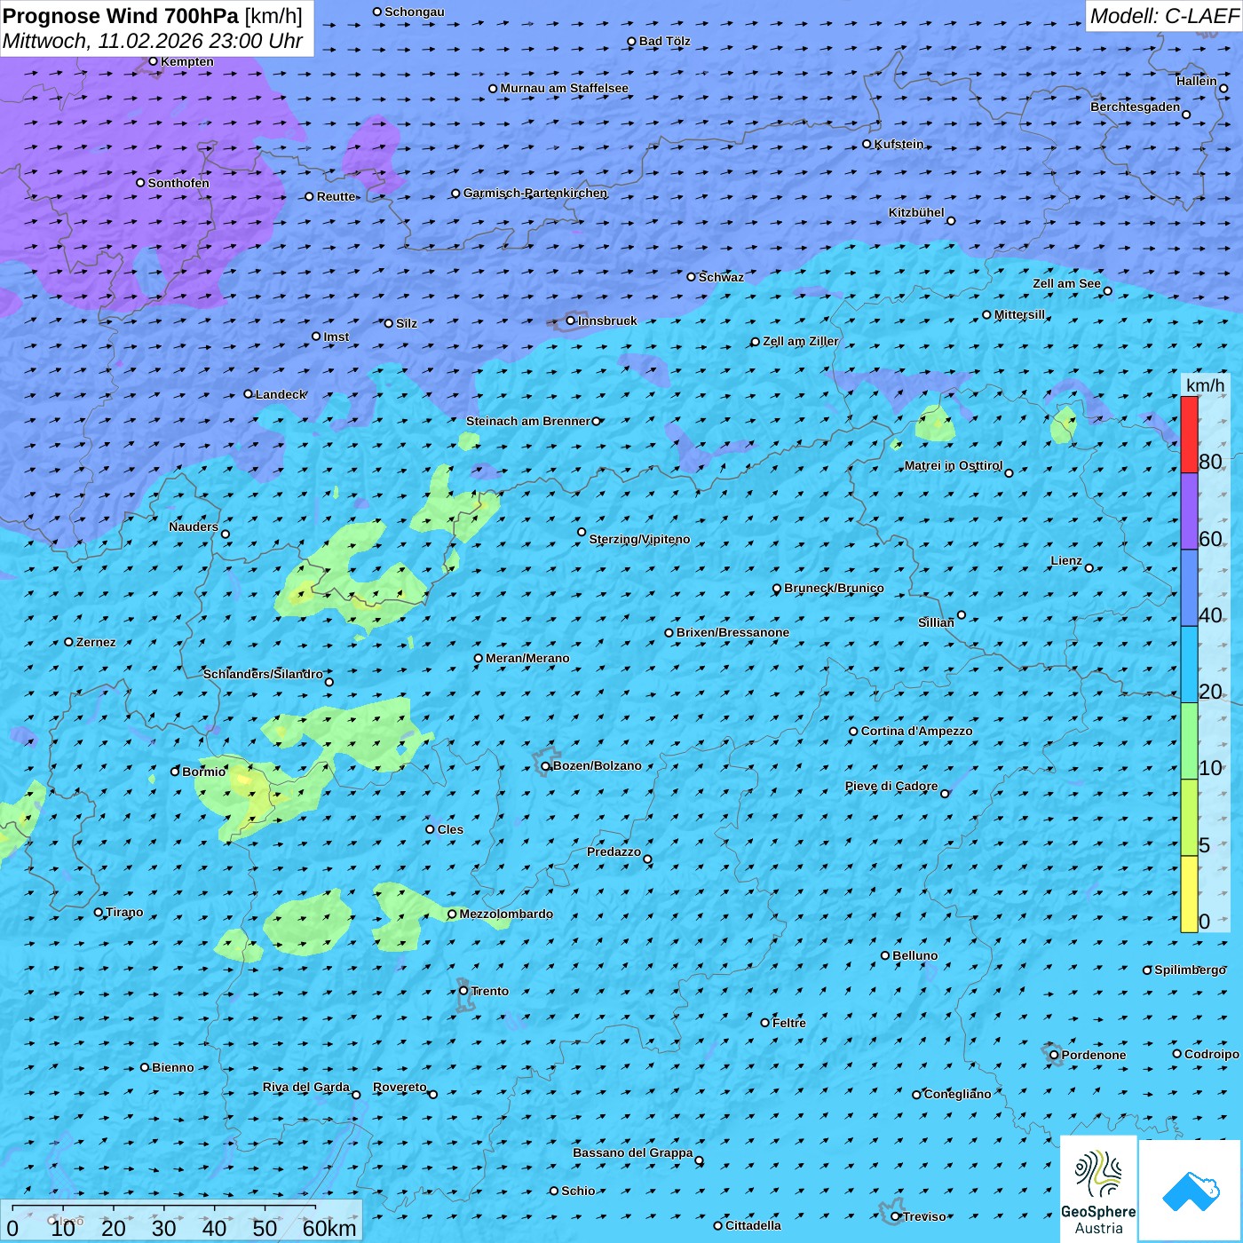Click the Sonthofen city marker
The width and height of the screenshot is (1243, 1243).
click(x=140, y=183)
